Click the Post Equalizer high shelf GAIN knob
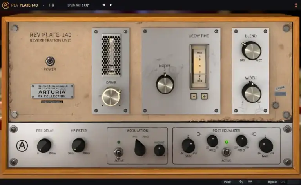301x185 pixels. [x=266, y=146]
